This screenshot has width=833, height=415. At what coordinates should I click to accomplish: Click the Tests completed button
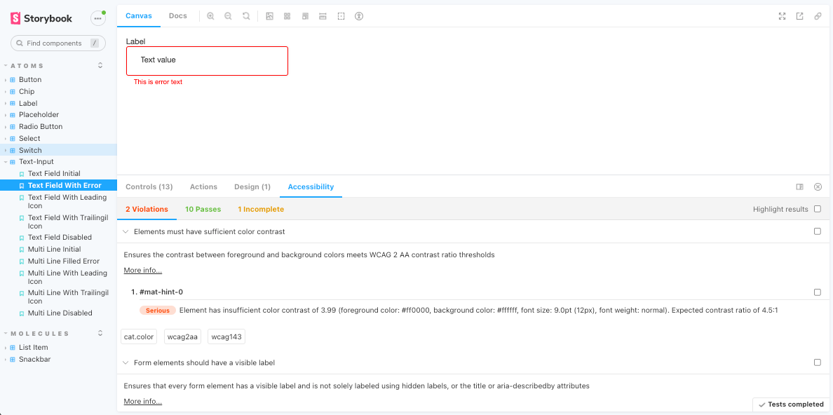click(791, 404)
